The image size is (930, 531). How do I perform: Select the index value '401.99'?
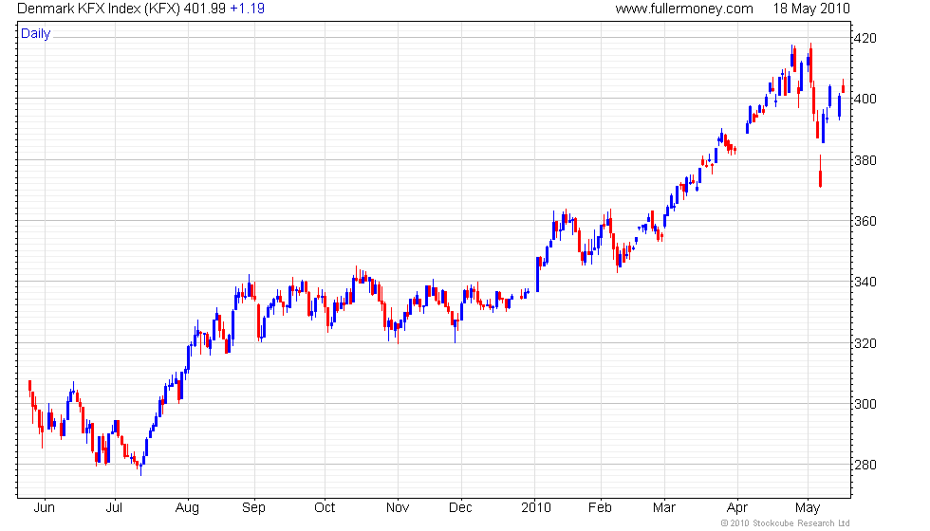click(x=205, y=9)
